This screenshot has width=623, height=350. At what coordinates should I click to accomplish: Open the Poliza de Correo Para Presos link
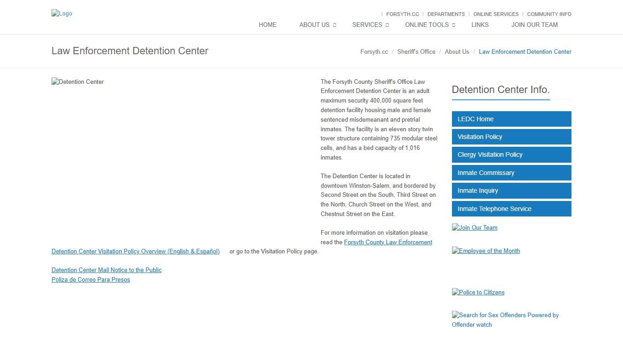[90, 279]
